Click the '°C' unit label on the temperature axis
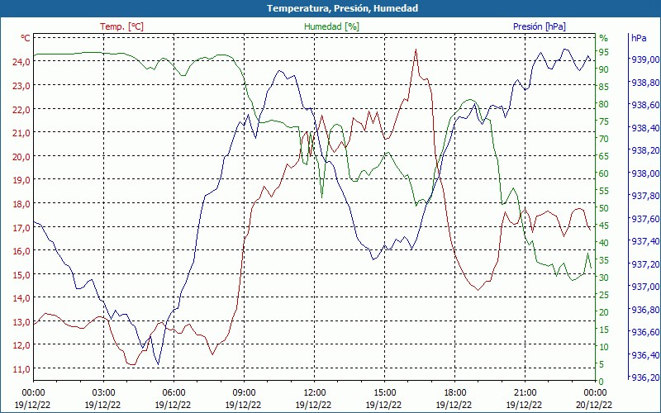The image size is (661, 413). point(26,38)
